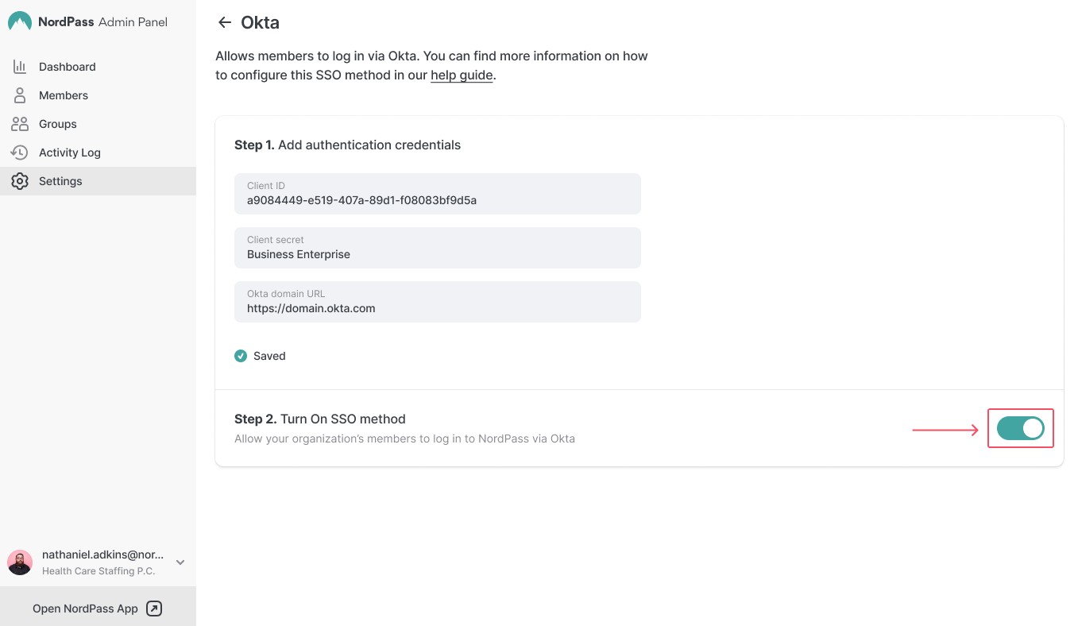
Task: Click the user avatar photo
Action: pyautogui.click(x=20, y=562)
